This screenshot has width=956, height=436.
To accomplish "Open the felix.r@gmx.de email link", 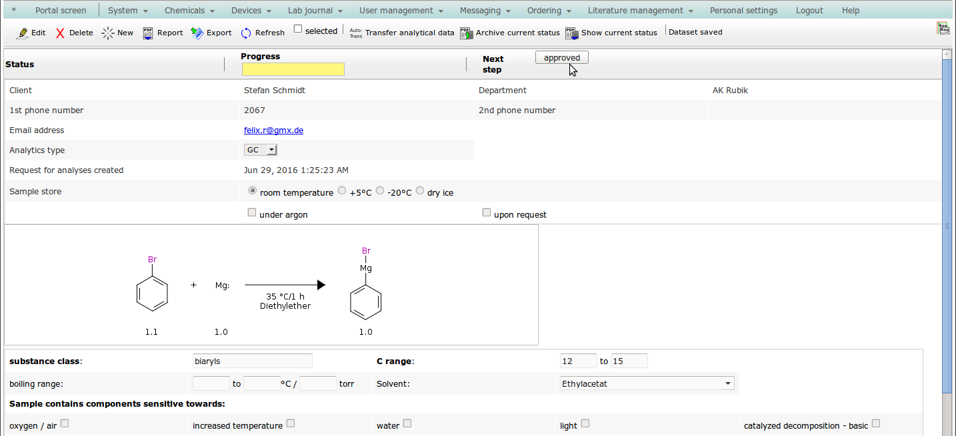I will tap(273, 130).
